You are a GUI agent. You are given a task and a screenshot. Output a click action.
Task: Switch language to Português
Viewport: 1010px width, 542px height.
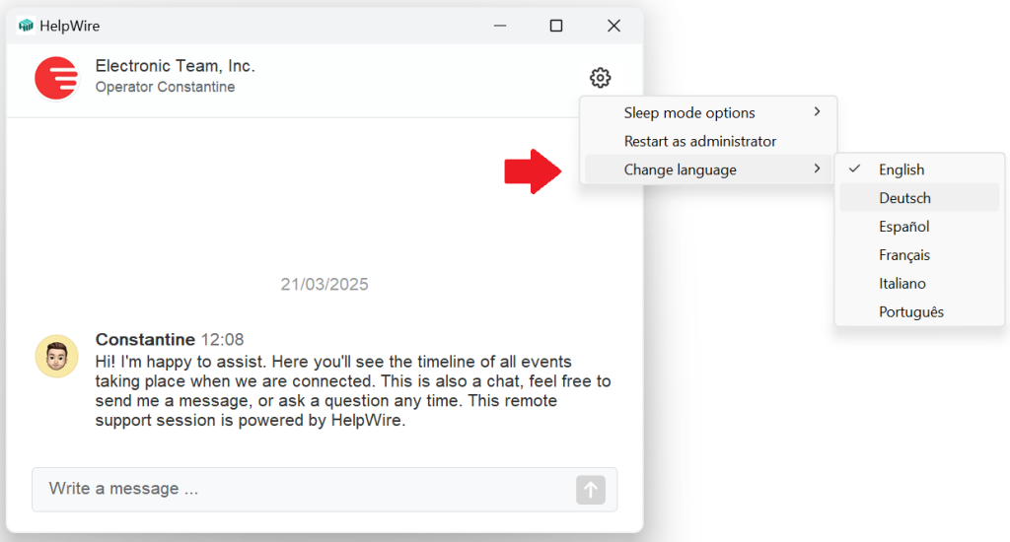coord(919,311)
